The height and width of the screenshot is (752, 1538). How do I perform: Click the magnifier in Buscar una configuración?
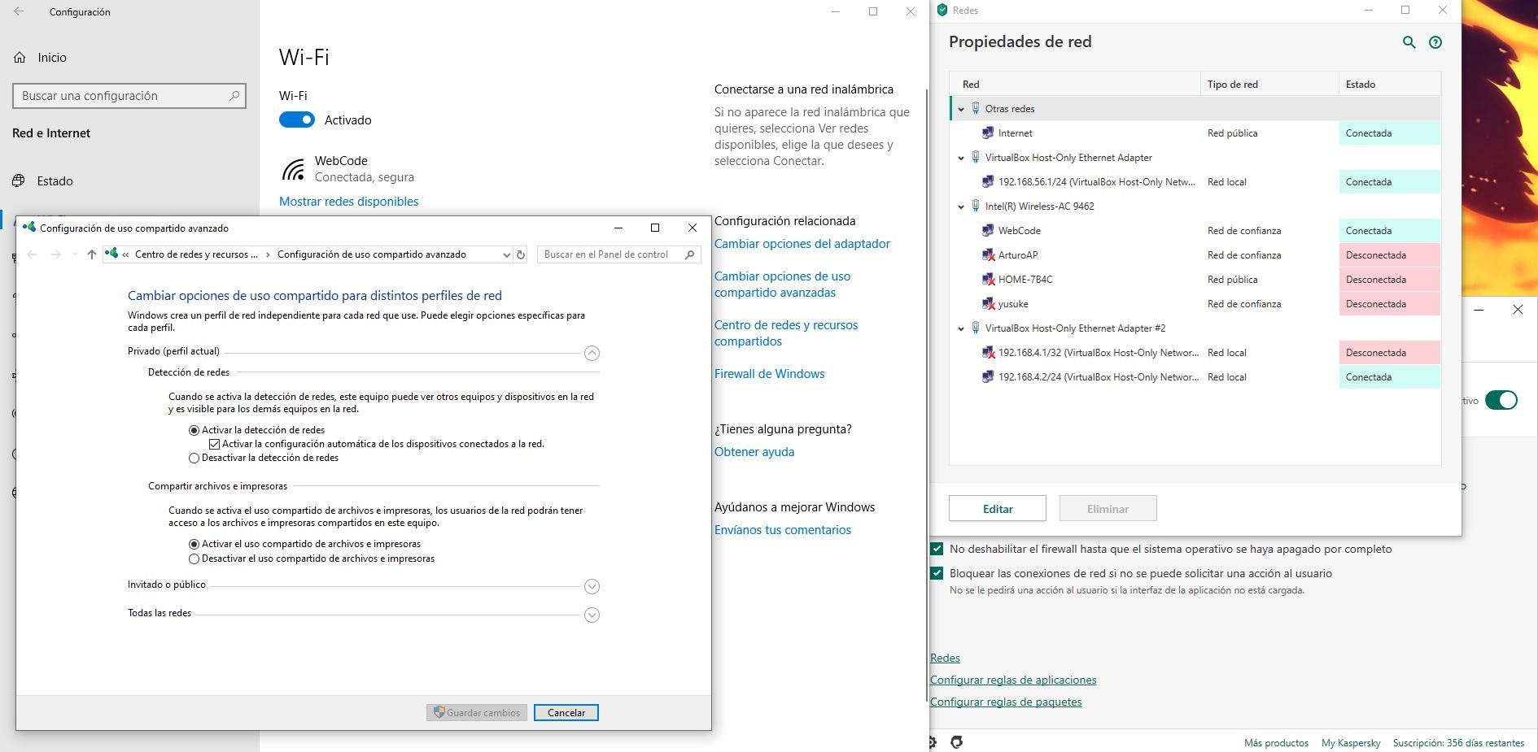click(x=234, y=96)
